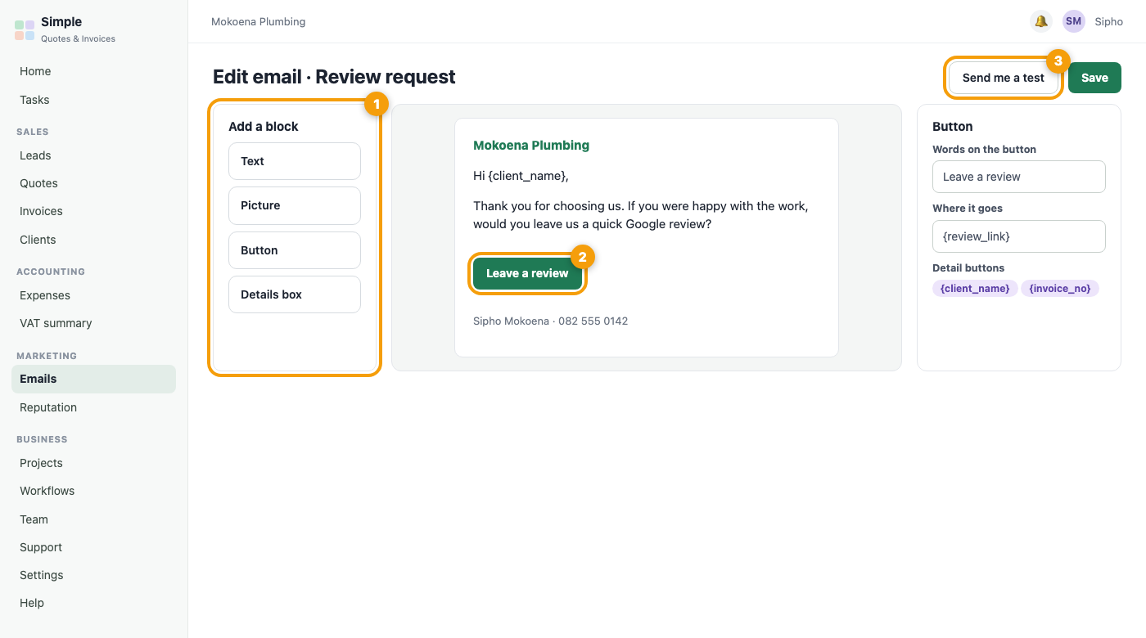
Task: Open Home in the sidebar
Action: point(93,71)
